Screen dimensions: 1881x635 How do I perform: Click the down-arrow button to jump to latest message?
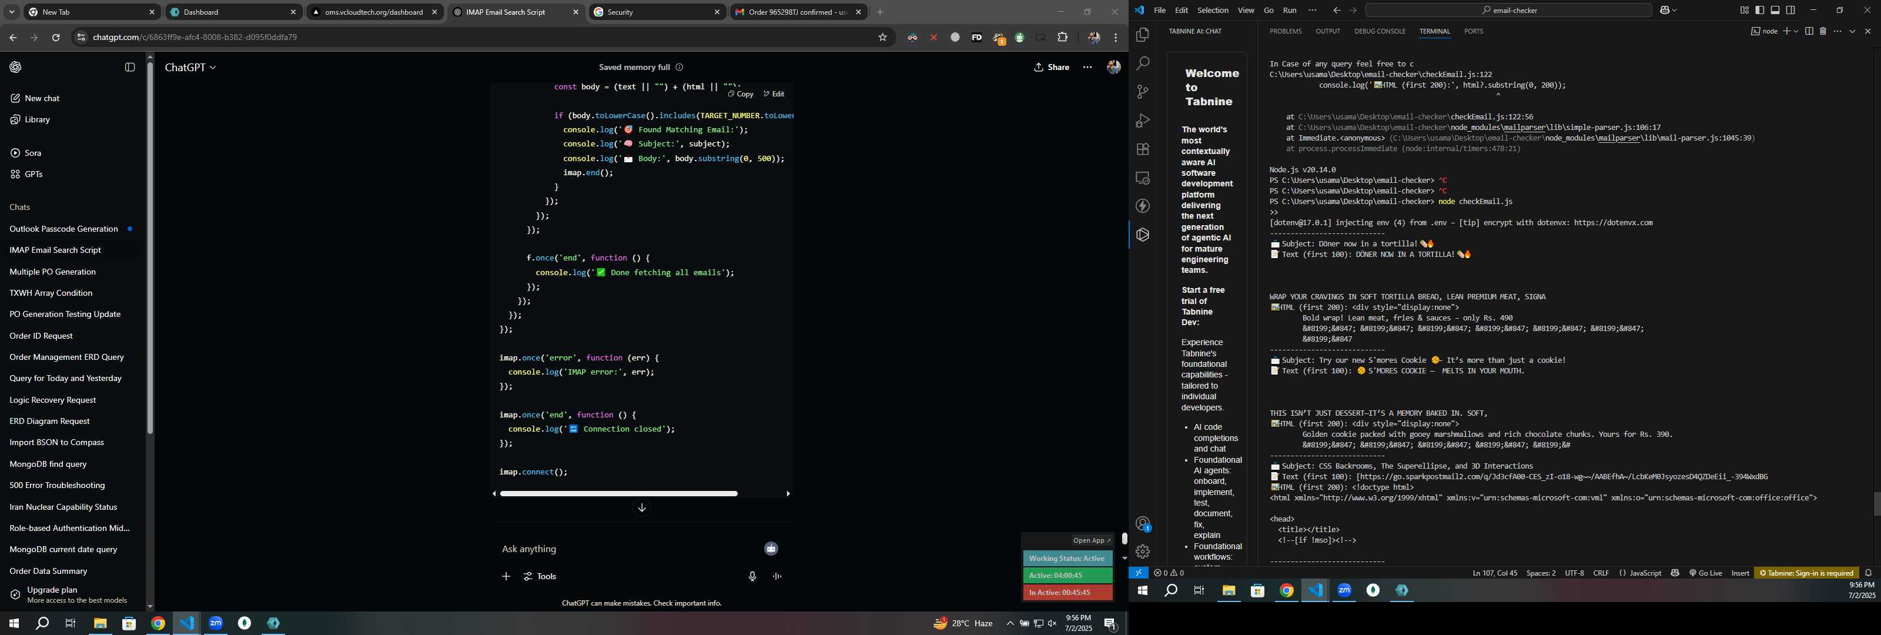tap(642, 508)
